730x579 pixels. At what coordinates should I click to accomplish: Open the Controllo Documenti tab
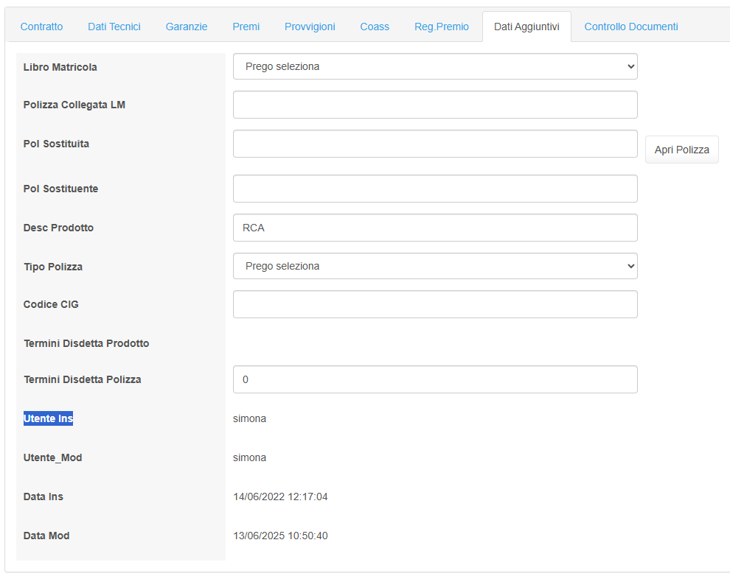(631, 27)
